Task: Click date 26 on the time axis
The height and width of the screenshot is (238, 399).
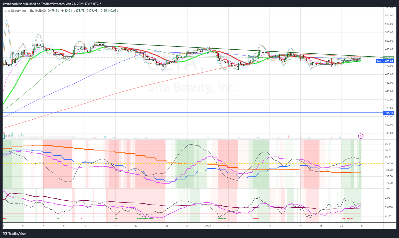Action: pos(167,226)
